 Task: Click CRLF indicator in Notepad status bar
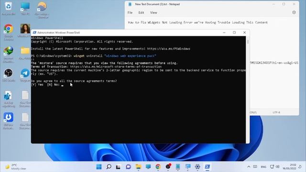pyautogui.click(x=253, y=113)
